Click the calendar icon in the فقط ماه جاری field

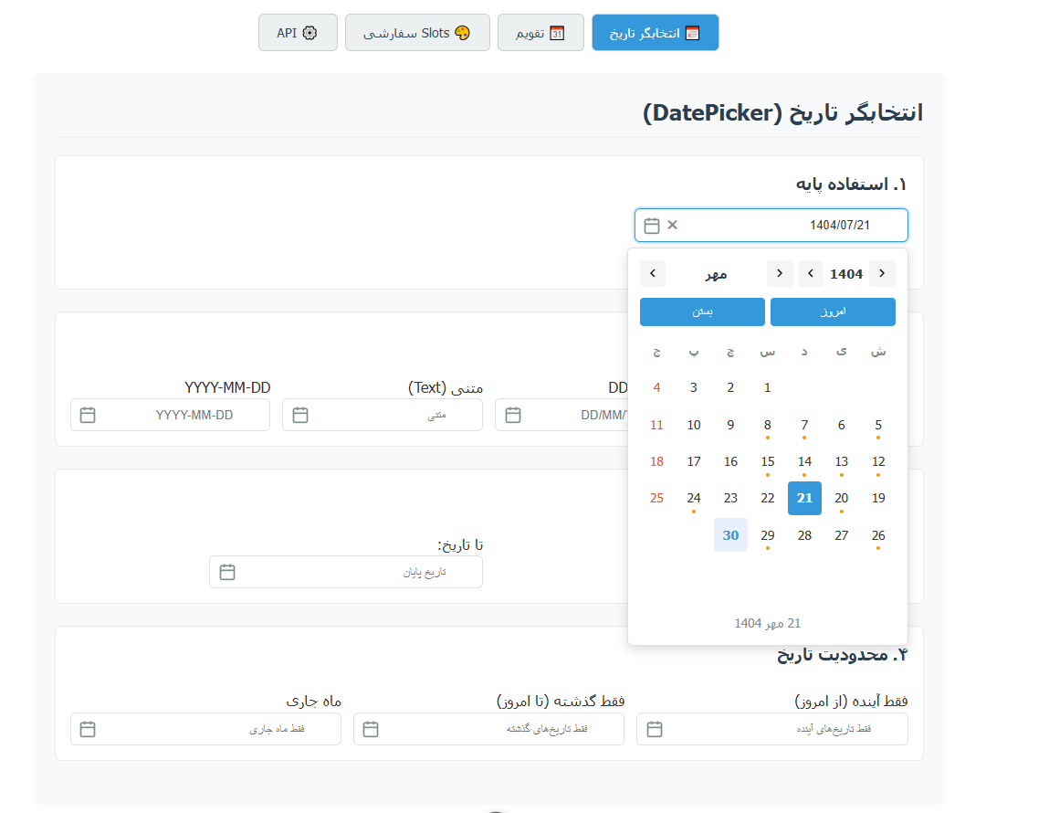click(x=88, y=729)
